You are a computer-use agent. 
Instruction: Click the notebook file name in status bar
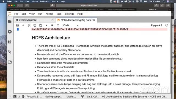pos(134,97)
